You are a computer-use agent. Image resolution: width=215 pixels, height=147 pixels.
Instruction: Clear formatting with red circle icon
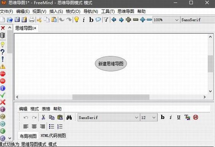coord(196,117)
